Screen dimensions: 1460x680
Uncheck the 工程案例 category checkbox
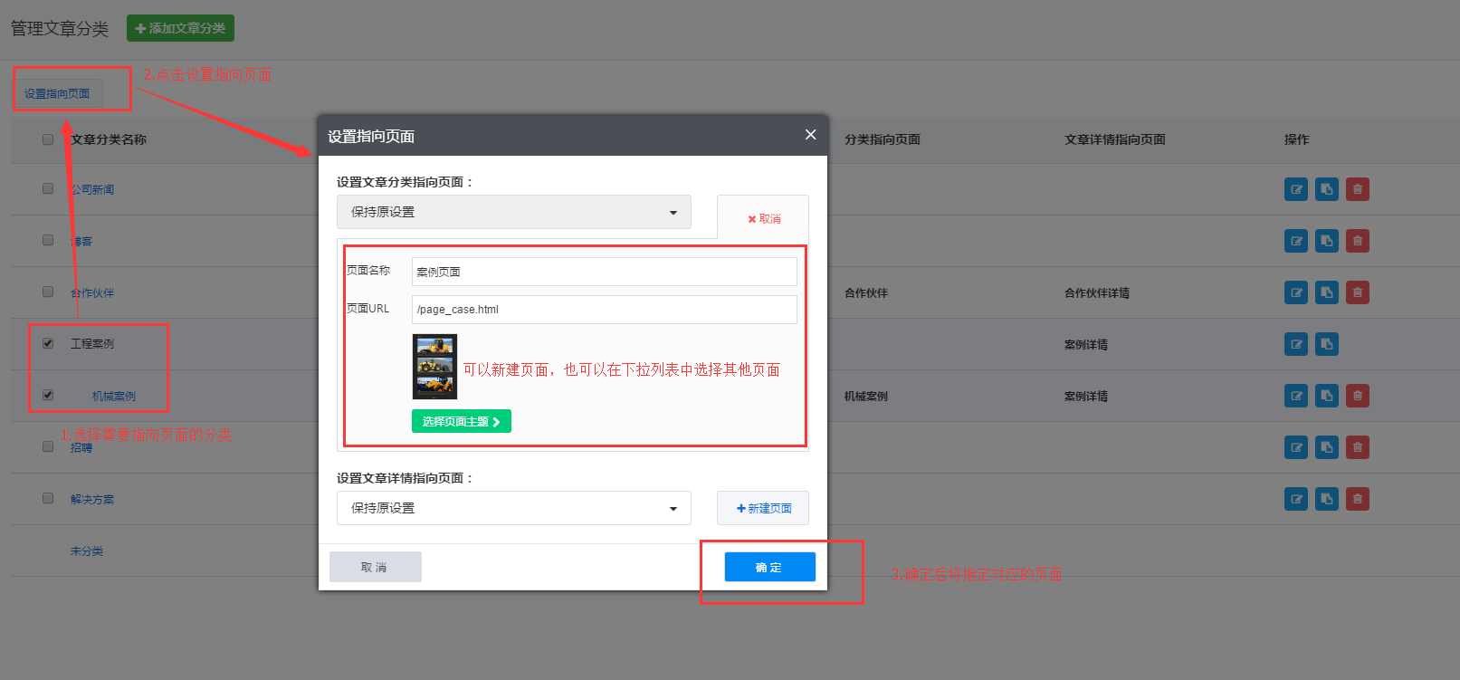[x=48, y=343]
